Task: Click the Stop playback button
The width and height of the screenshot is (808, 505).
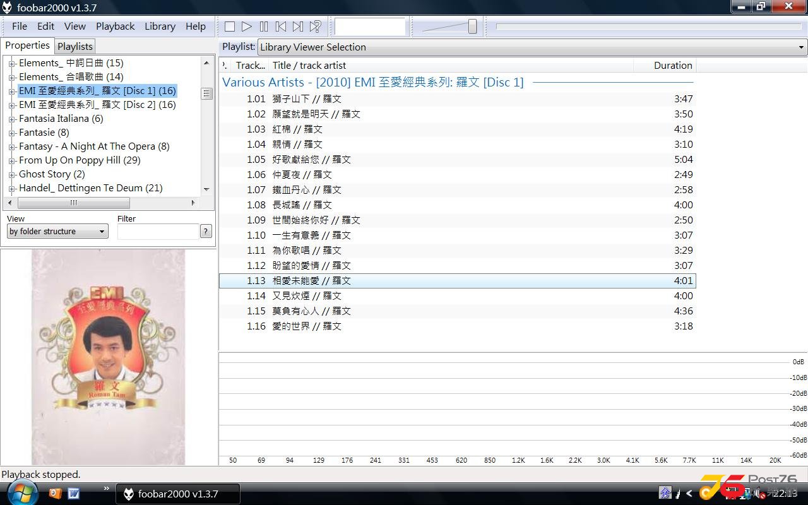Action: click(230, 27)
